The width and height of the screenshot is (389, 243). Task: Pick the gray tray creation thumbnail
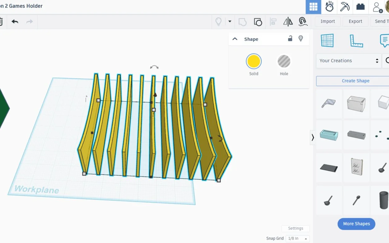pyautogui.click(x=356, y=135)
